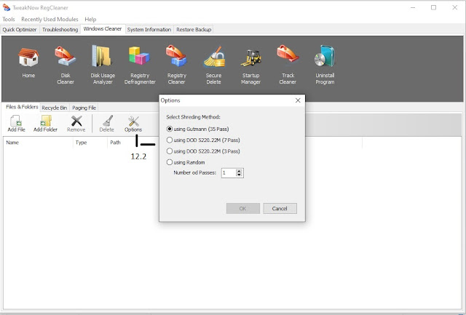Click Cancel in the Options dialog

point(280,208)
